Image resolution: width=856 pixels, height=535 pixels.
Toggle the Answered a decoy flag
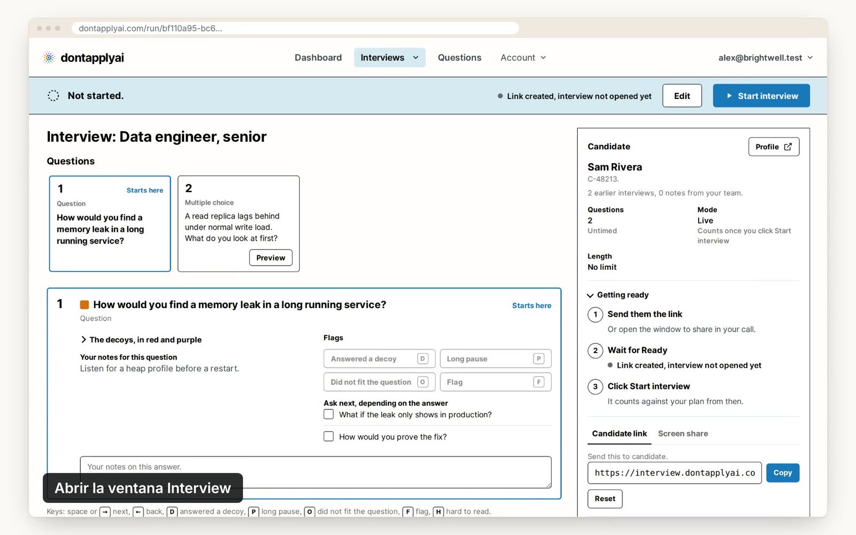click(x=379, y=358)
